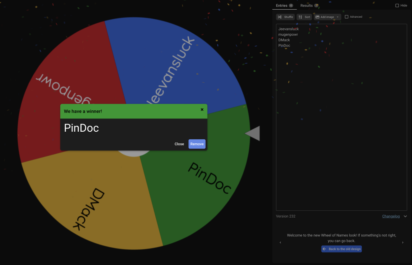Click Close in the winner dialog
Screen dimensions: 412x265
(179, 144)
